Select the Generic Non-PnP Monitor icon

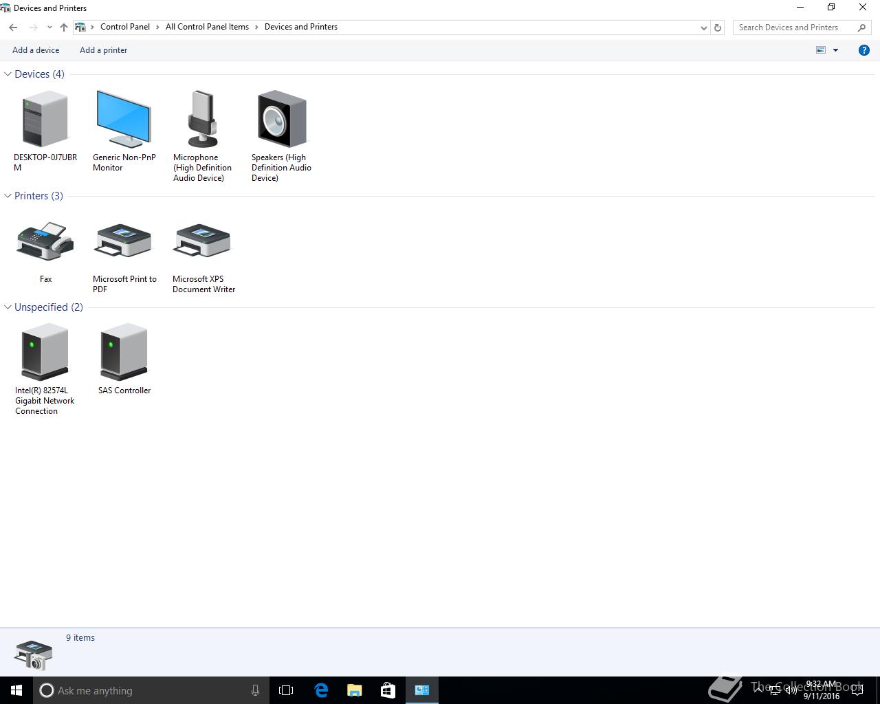point(124,119)
